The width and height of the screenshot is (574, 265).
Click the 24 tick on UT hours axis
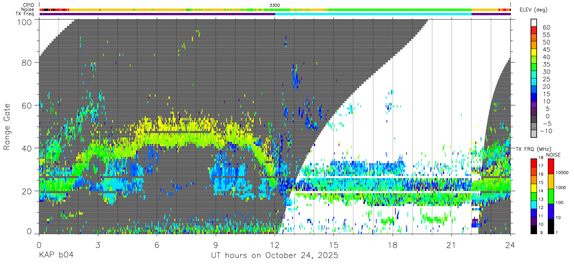click(x=510, y=245)
